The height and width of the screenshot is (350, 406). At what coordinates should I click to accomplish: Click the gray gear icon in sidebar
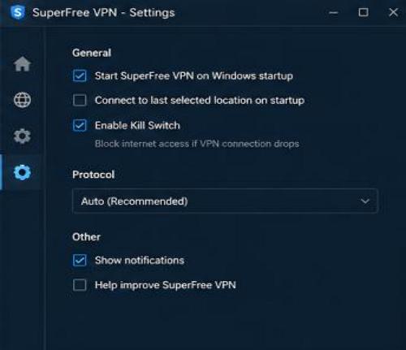pyautogui.click(x=22, y=136)
